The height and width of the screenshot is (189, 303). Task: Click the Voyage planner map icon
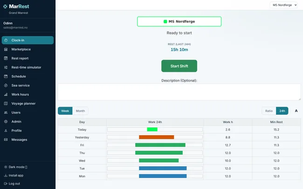[6, 103]
